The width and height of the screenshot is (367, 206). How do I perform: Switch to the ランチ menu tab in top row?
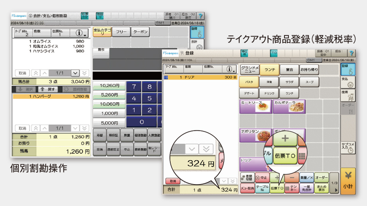coord(270,70)
